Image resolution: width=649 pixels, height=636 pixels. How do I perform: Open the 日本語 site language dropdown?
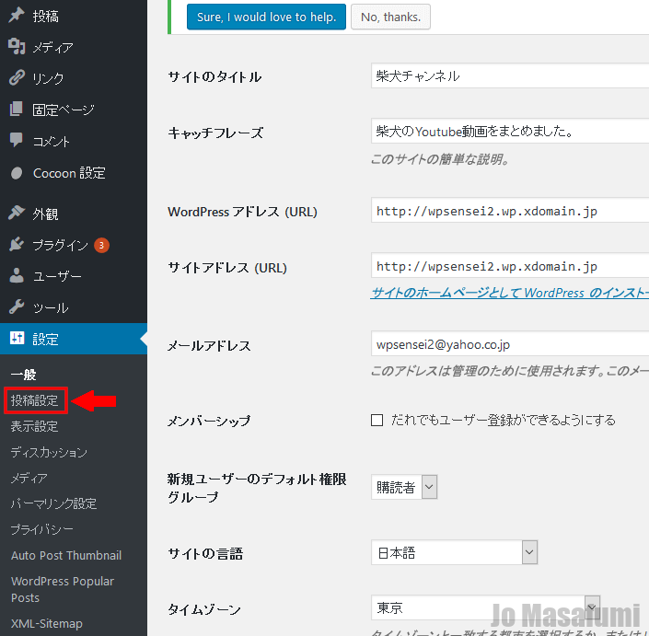[454, 552]
